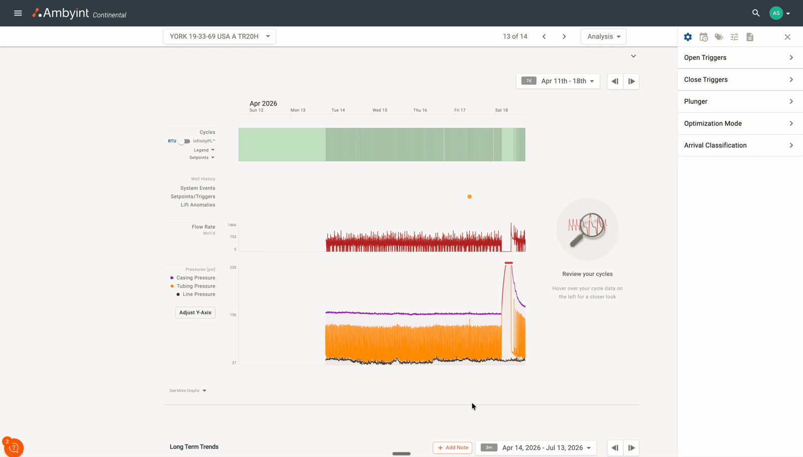Click the magnifier Review your cycles illustration

point(588,229)
